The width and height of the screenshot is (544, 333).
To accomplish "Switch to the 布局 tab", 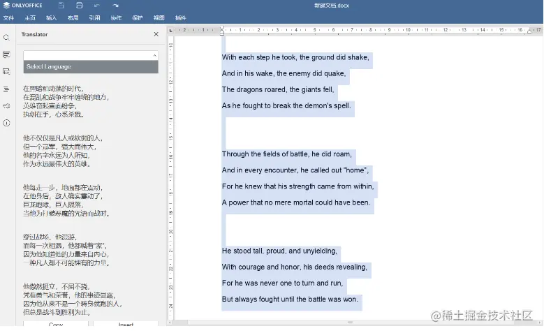I will tap(73, 17).
